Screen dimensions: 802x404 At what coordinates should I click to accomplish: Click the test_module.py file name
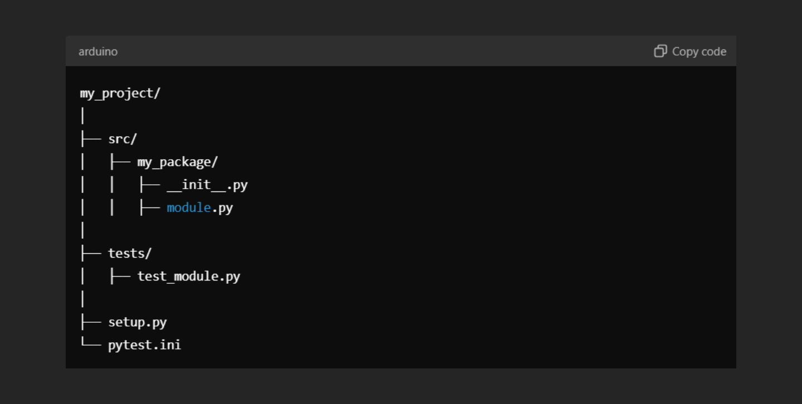click(x=189, y=277)
